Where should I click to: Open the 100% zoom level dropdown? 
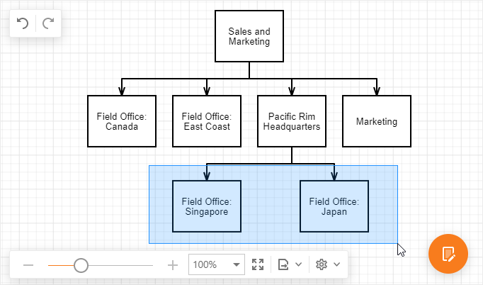coord(236,264)
